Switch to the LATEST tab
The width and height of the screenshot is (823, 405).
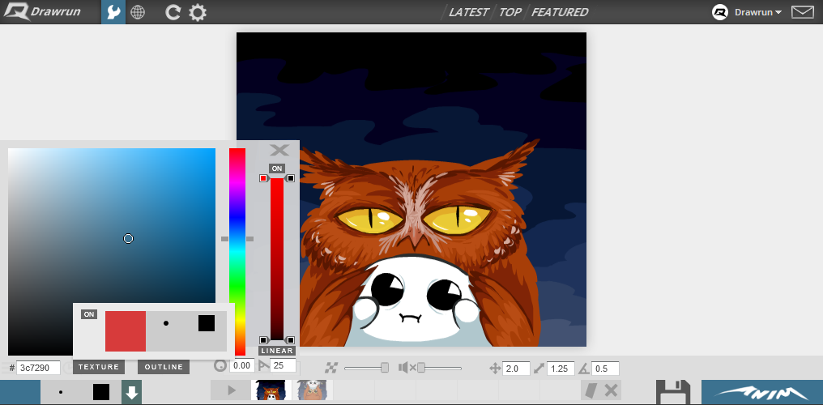point(468,12)
